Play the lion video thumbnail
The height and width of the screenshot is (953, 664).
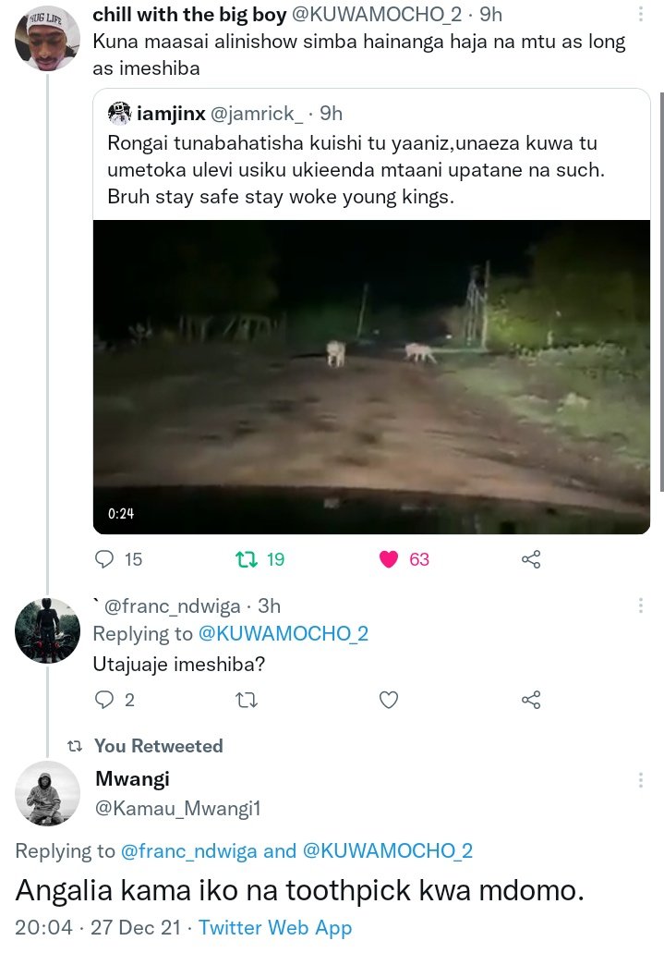[371, 377]
